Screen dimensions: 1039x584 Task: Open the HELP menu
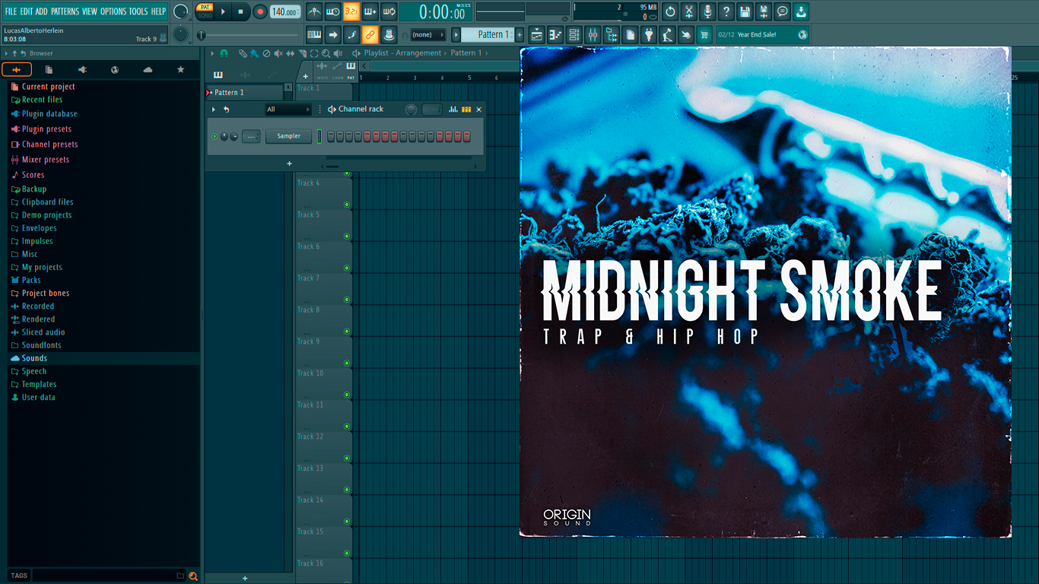tap(158, 11)
